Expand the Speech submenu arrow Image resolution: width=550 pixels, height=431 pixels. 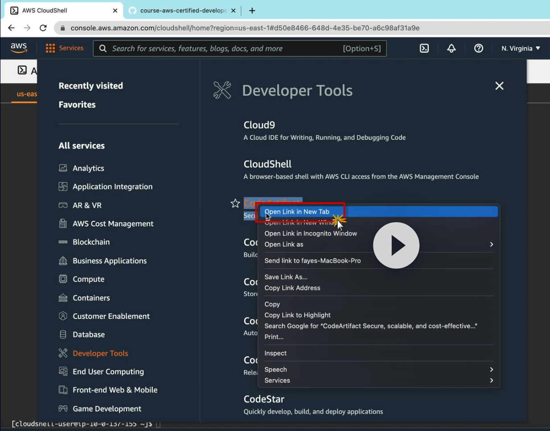pyautogui.click(x=491, y=369)
